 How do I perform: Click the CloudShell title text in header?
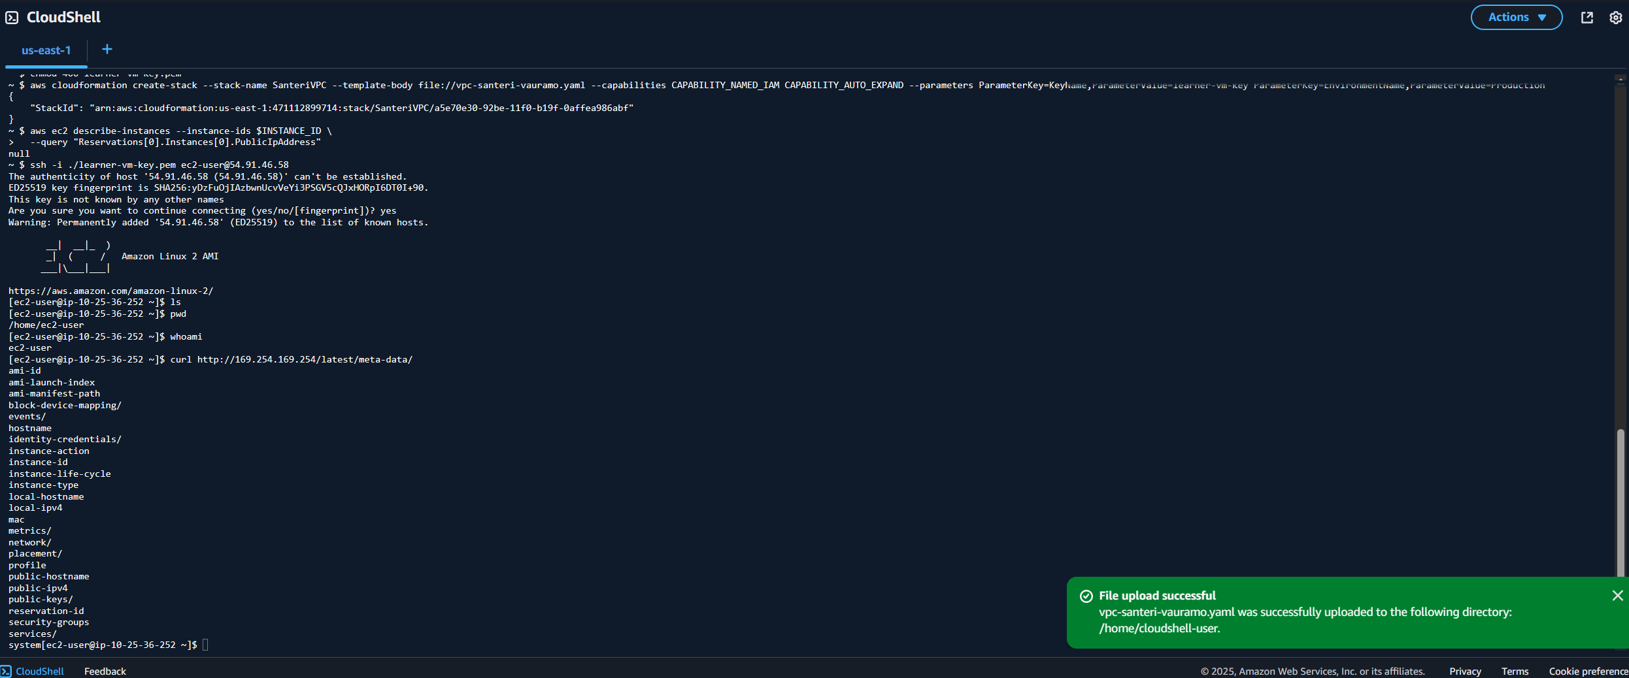(x=63, y=18)
